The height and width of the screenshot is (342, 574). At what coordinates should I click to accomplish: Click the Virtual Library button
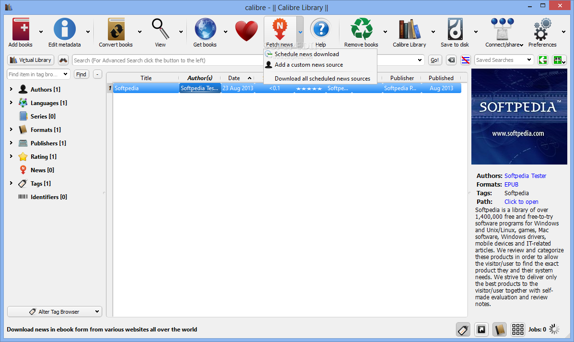tap(31, 60)
